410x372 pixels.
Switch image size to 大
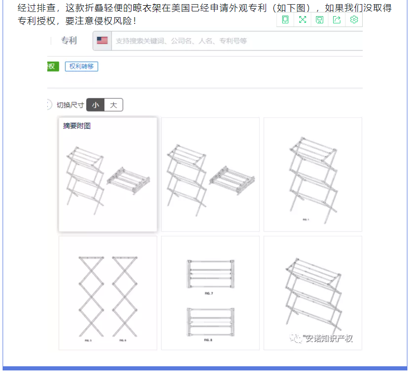(113, 105)
